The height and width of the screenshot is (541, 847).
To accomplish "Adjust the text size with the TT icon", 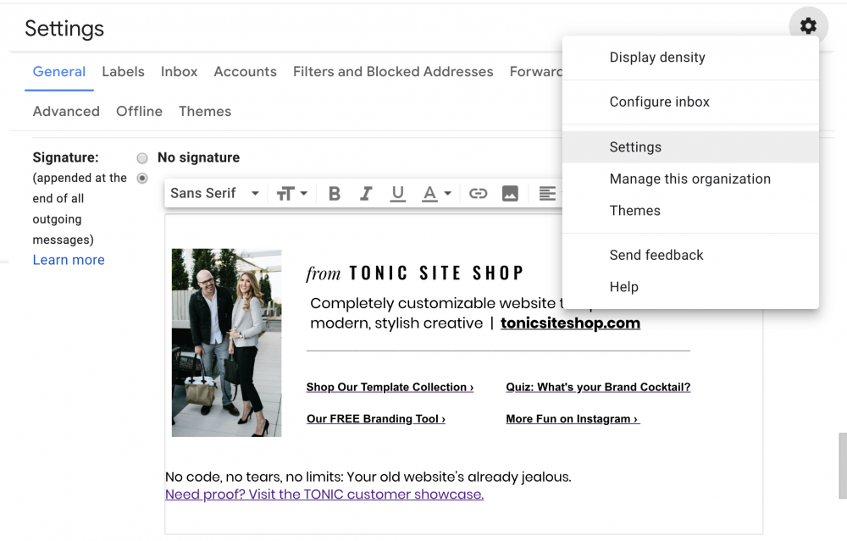I will click(285, 193).
